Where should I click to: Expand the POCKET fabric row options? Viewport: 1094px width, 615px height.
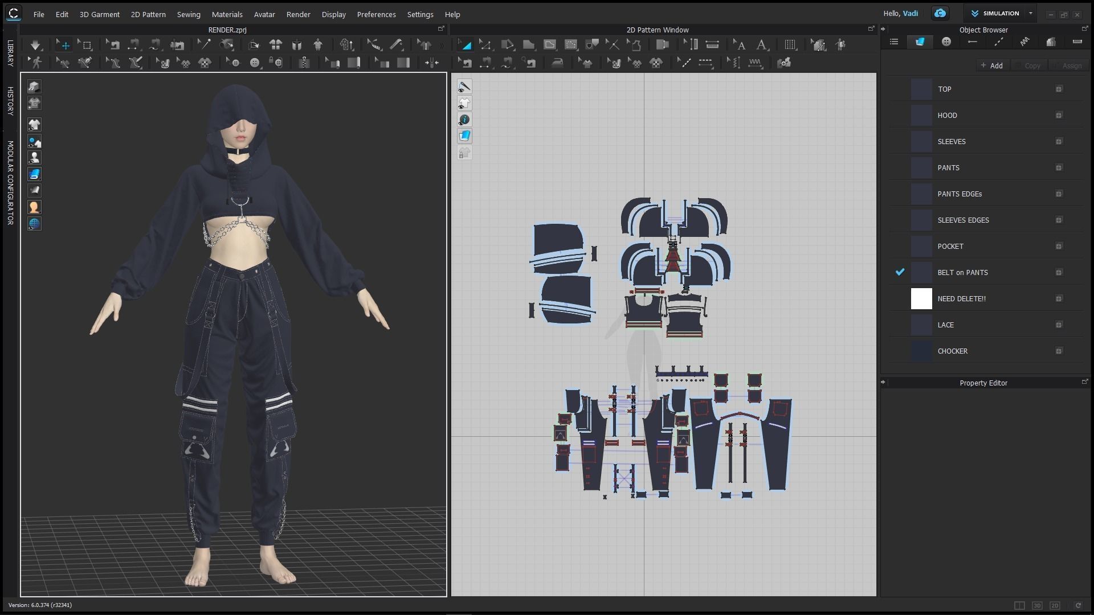(x=1059, y=246)
